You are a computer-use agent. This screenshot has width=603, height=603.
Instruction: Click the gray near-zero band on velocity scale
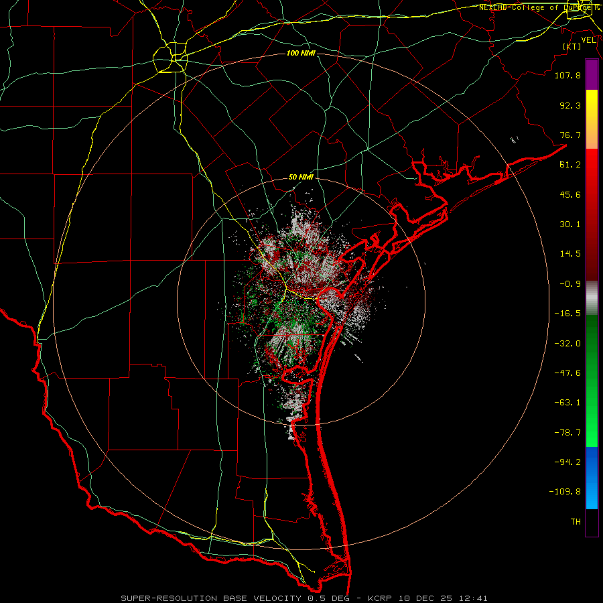point(592,298)
